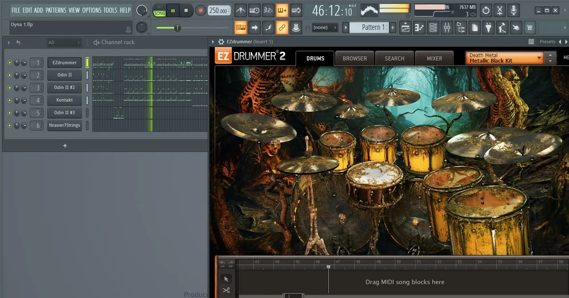Viewport: 569px width, 298px height.
Task: Mute the EZdrummer channel
Action: (9, 63)
